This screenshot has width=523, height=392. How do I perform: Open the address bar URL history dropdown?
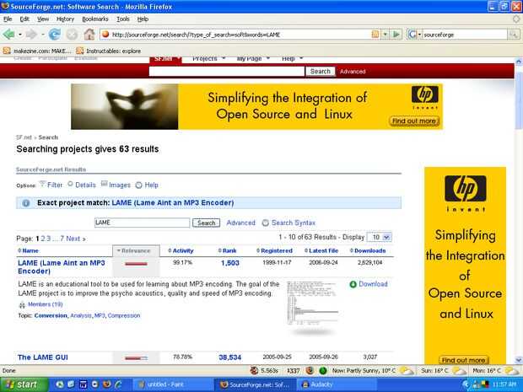pos(386,35)
